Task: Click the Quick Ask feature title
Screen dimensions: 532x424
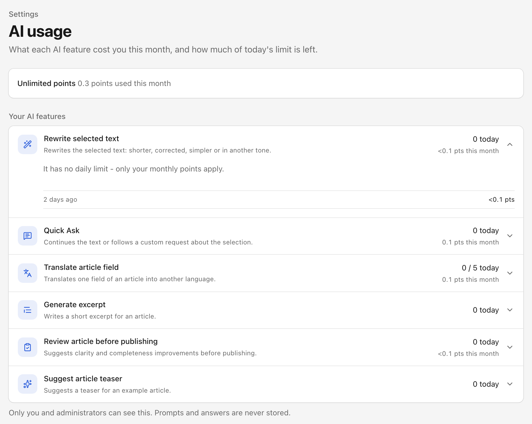Action: coord(62,230)
